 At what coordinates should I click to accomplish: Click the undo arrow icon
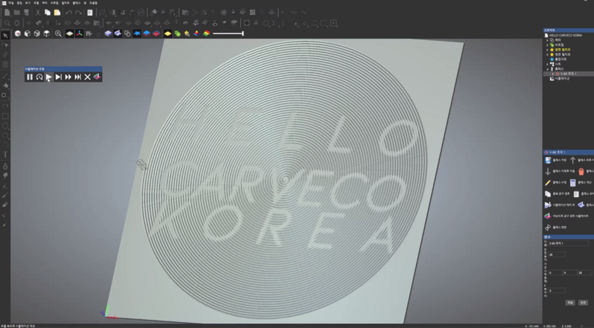point(68,12)
